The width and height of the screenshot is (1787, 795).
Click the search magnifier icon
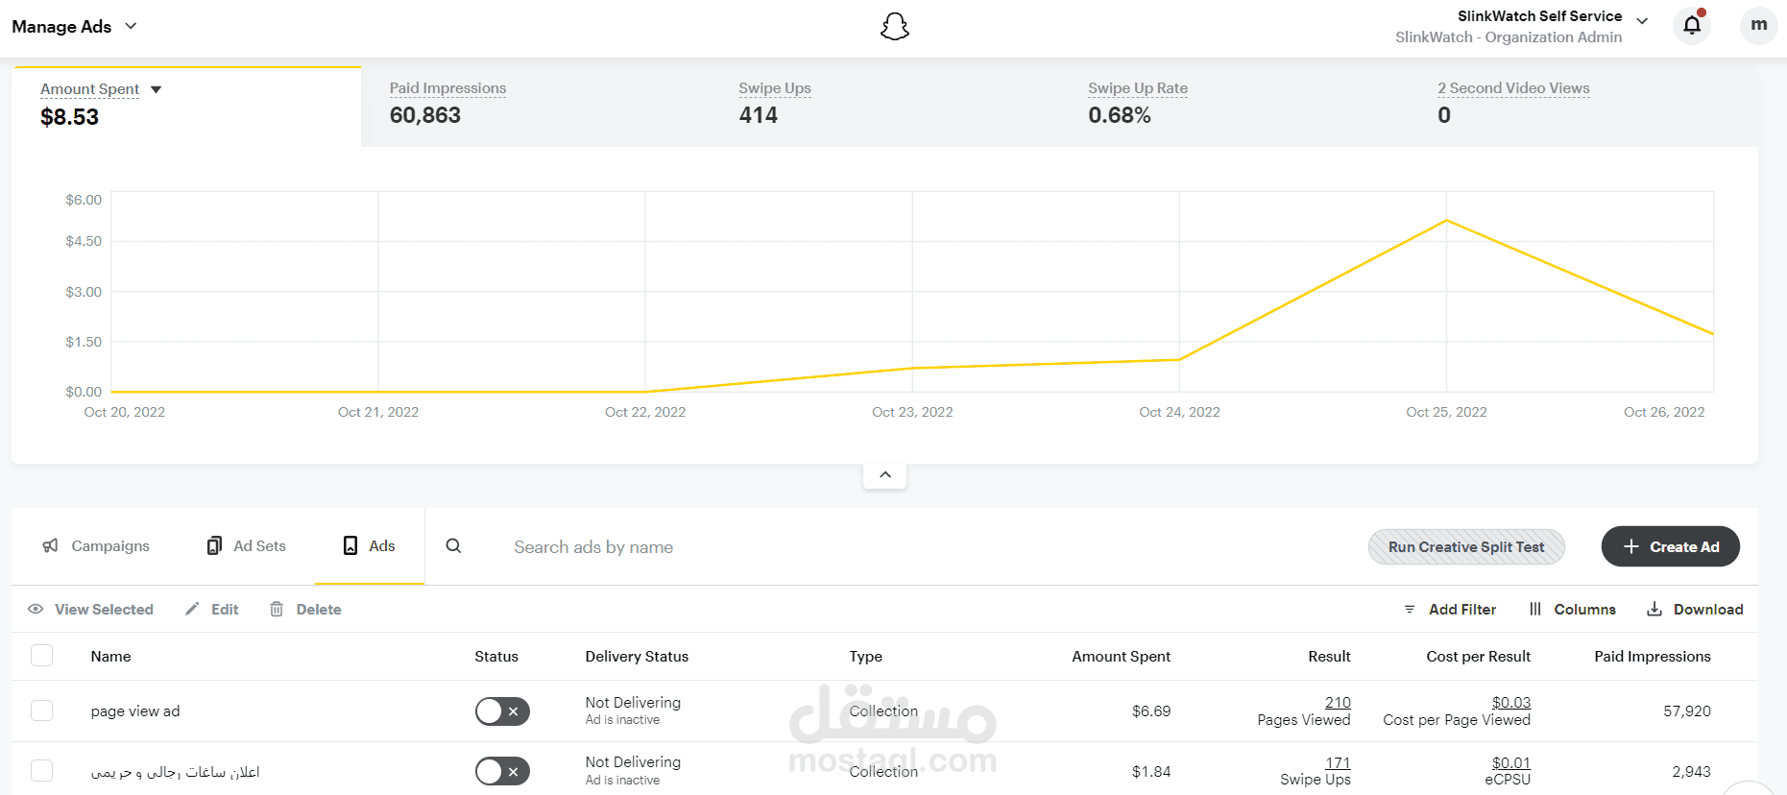[453, 545]
